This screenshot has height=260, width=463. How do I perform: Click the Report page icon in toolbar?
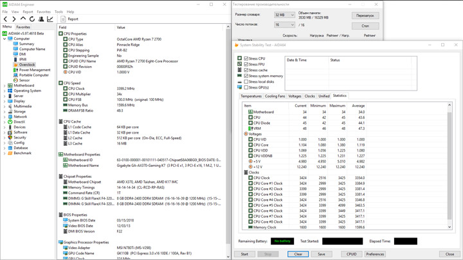(x=63, y=19)
